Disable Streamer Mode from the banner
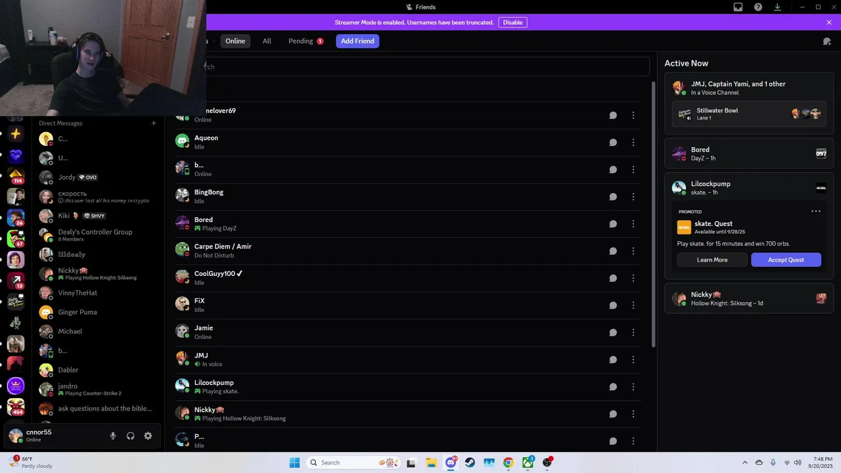 pyautogui.click(x=513, y=22)
